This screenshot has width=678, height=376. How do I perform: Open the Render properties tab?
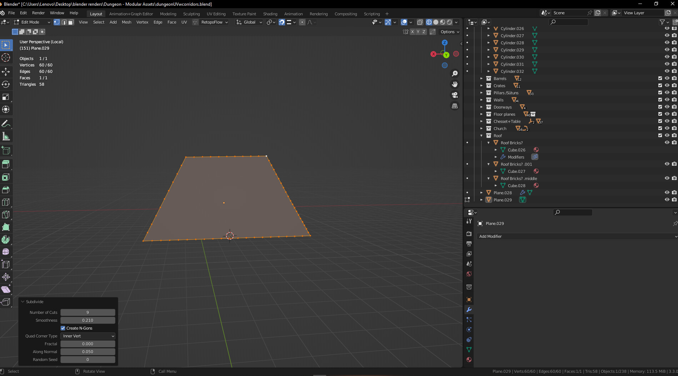point(469,234)
